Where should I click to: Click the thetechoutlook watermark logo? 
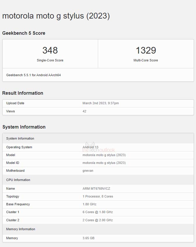pos(99,147)
